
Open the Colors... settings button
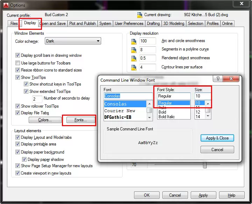click(x=45, y=120)
